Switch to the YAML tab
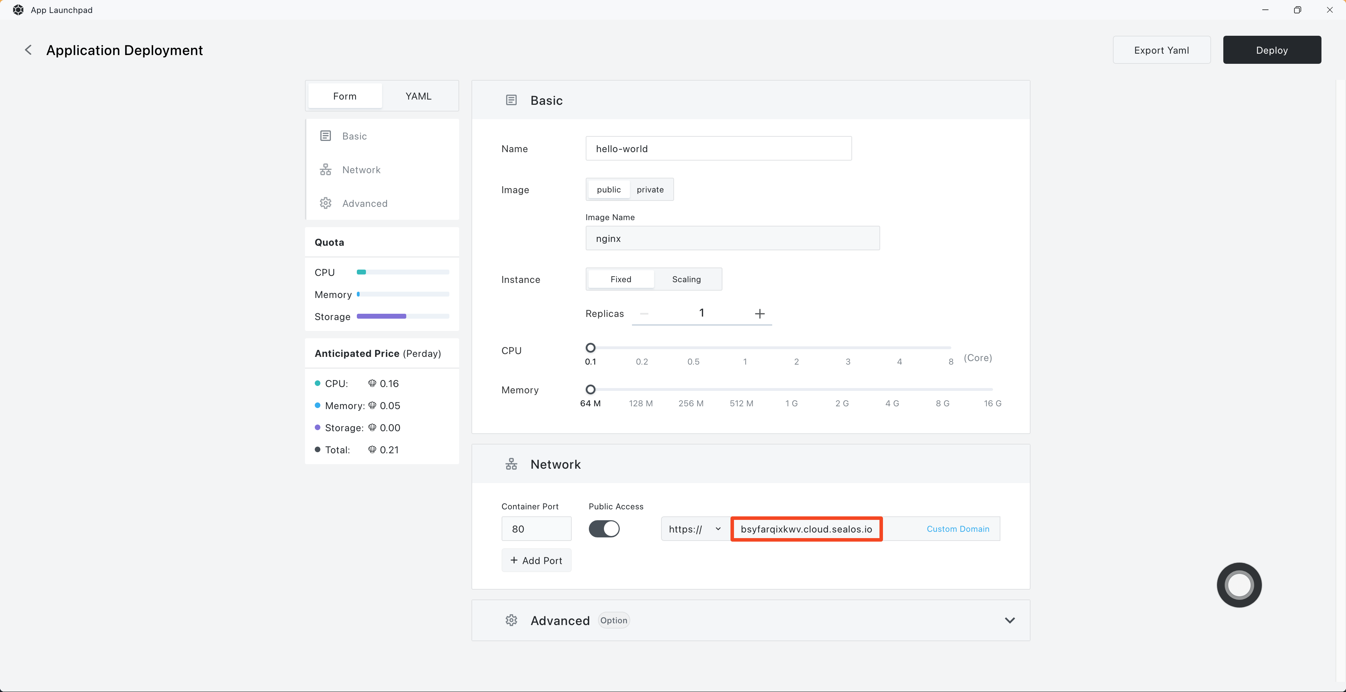Viewport: 1346px width, 692px height. pyautogui.click(x=419, y=96)
